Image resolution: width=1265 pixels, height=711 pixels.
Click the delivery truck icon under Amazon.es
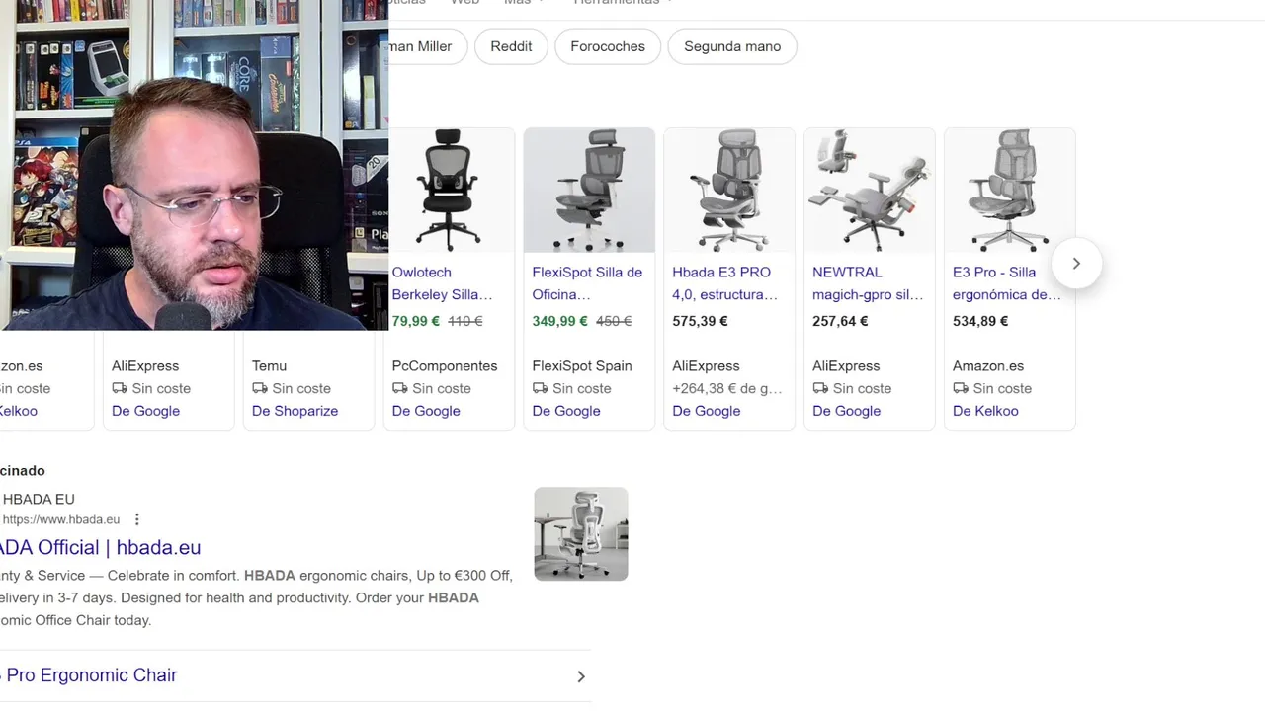tap(961, 388)
